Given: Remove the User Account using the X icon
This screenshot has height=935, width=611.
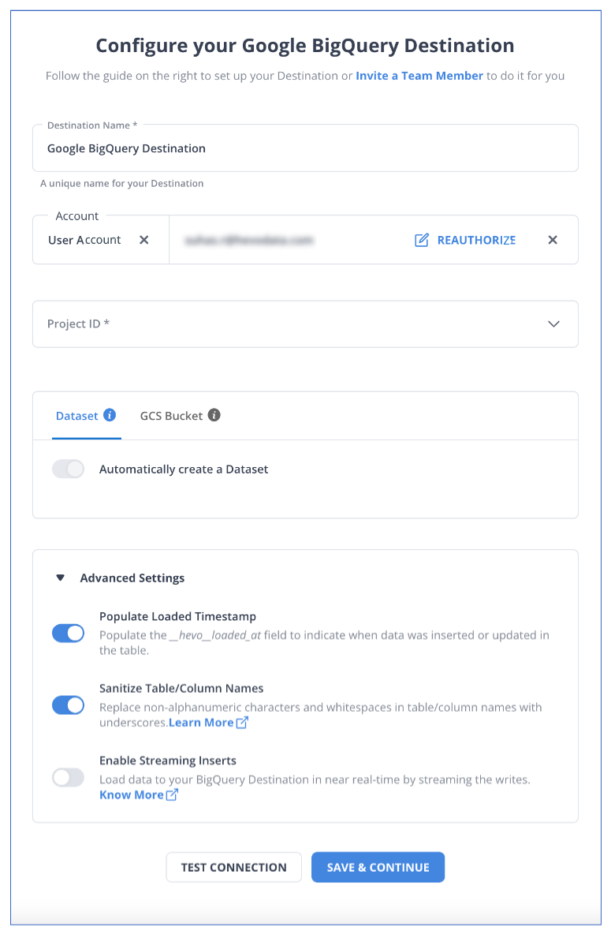Looking at the screenshot, I should [x=143, y=240].
